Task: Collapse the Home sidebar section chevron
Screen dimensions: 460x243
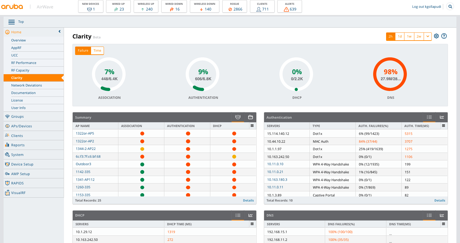Action: [59, 32]
